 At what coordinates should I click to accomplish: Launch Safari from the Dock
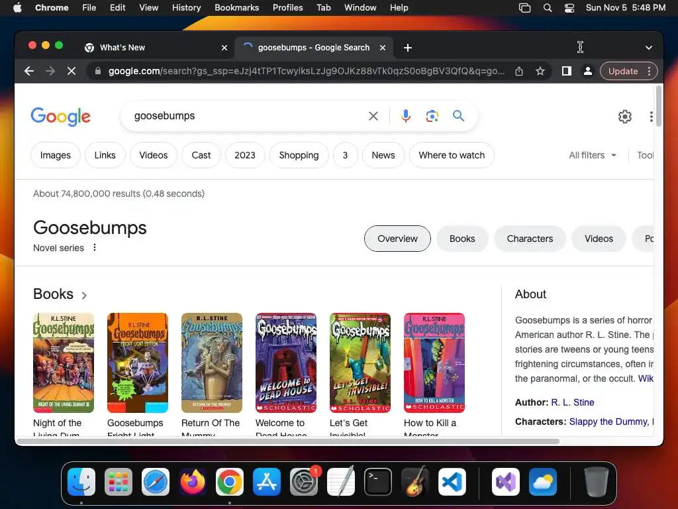pos(156,482)
